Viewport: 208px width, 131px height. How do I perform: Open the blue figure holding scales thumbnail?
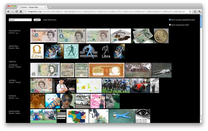click(88, 51)
